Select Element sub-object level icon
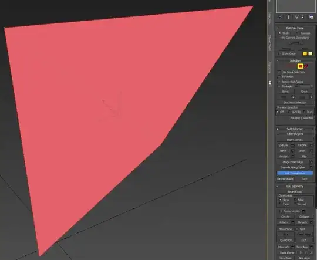The height and width of the screenshot is (260, 317). [x=306, y=66]
